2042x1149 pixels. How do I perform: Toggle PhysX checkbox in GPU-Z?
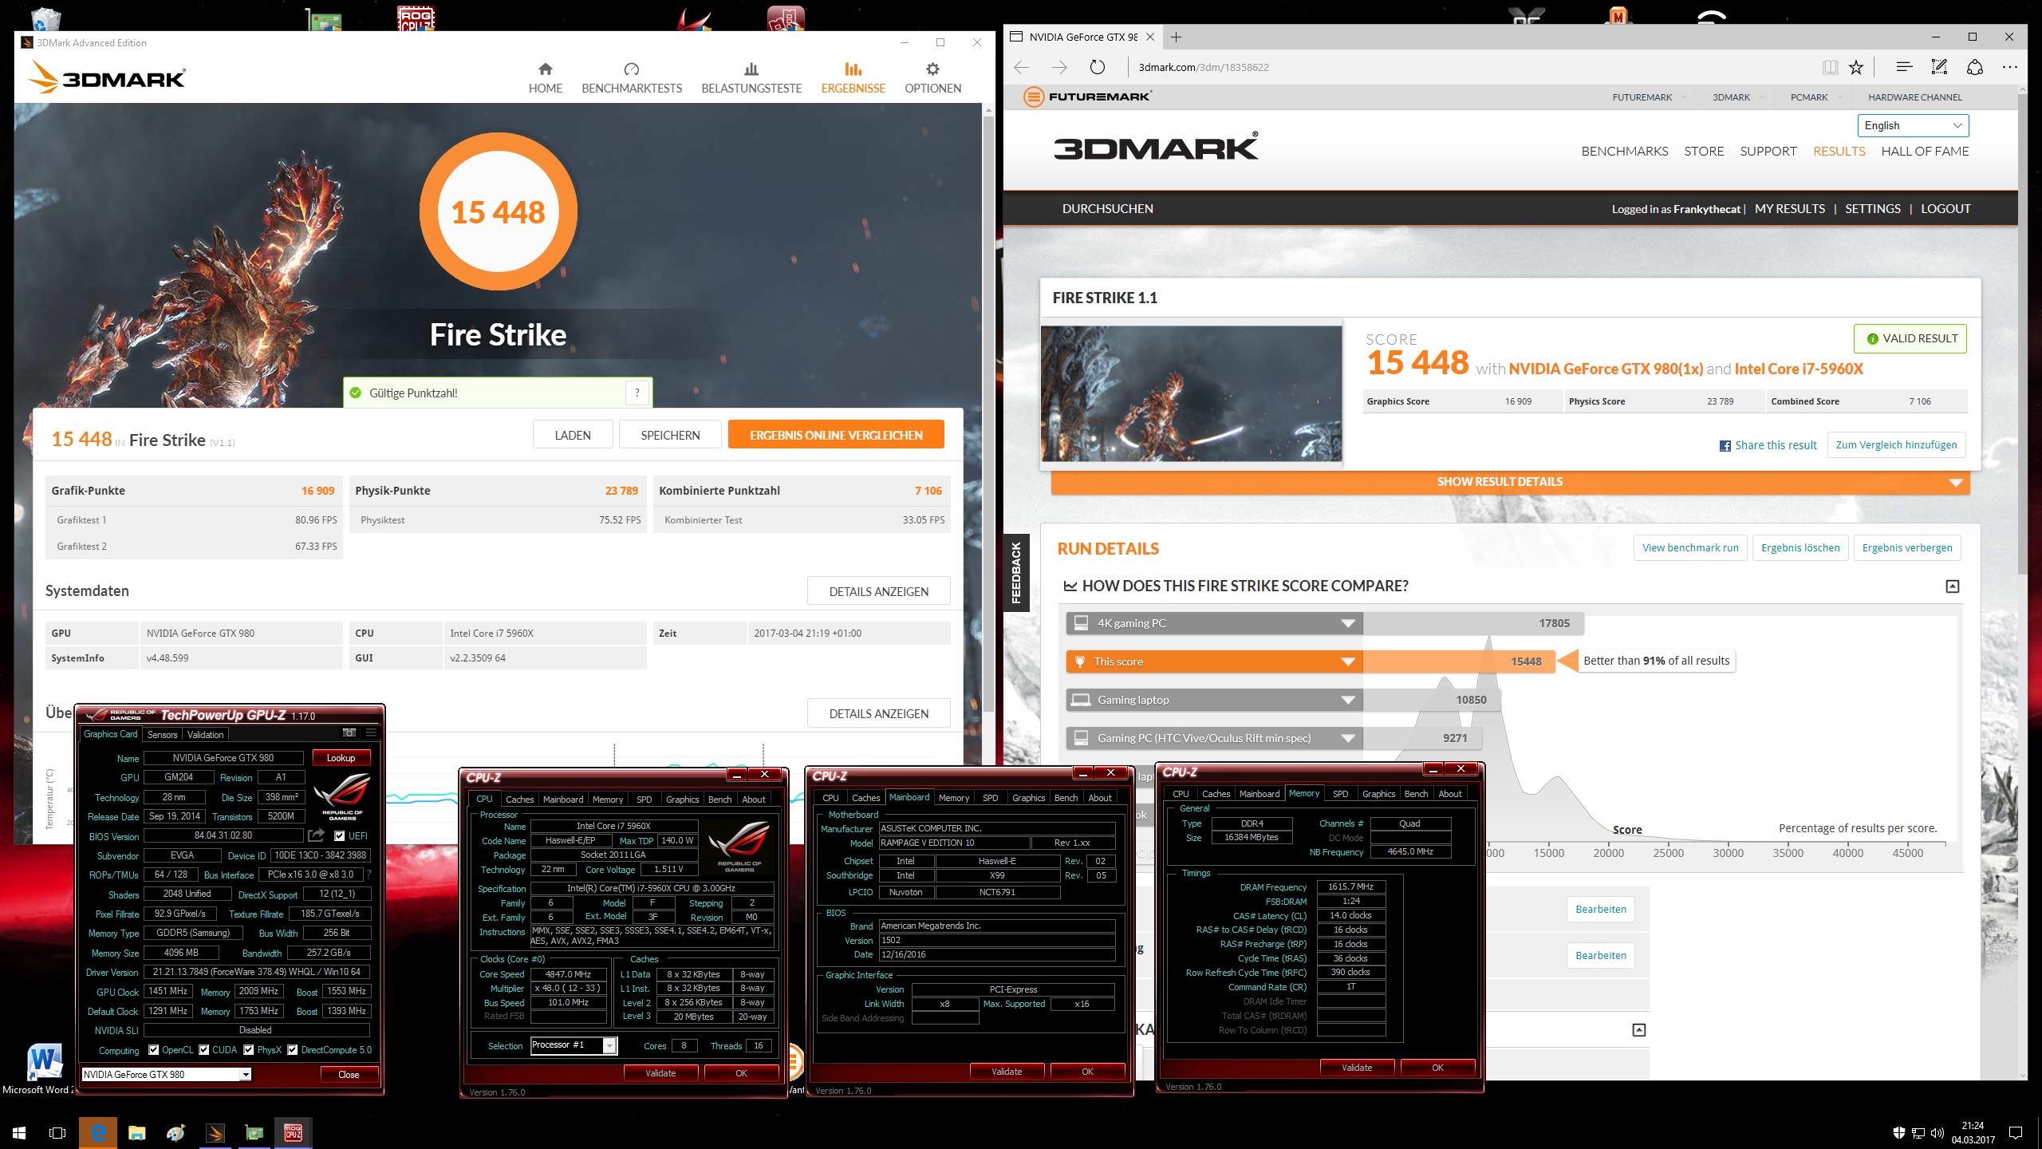point(249,1050)
